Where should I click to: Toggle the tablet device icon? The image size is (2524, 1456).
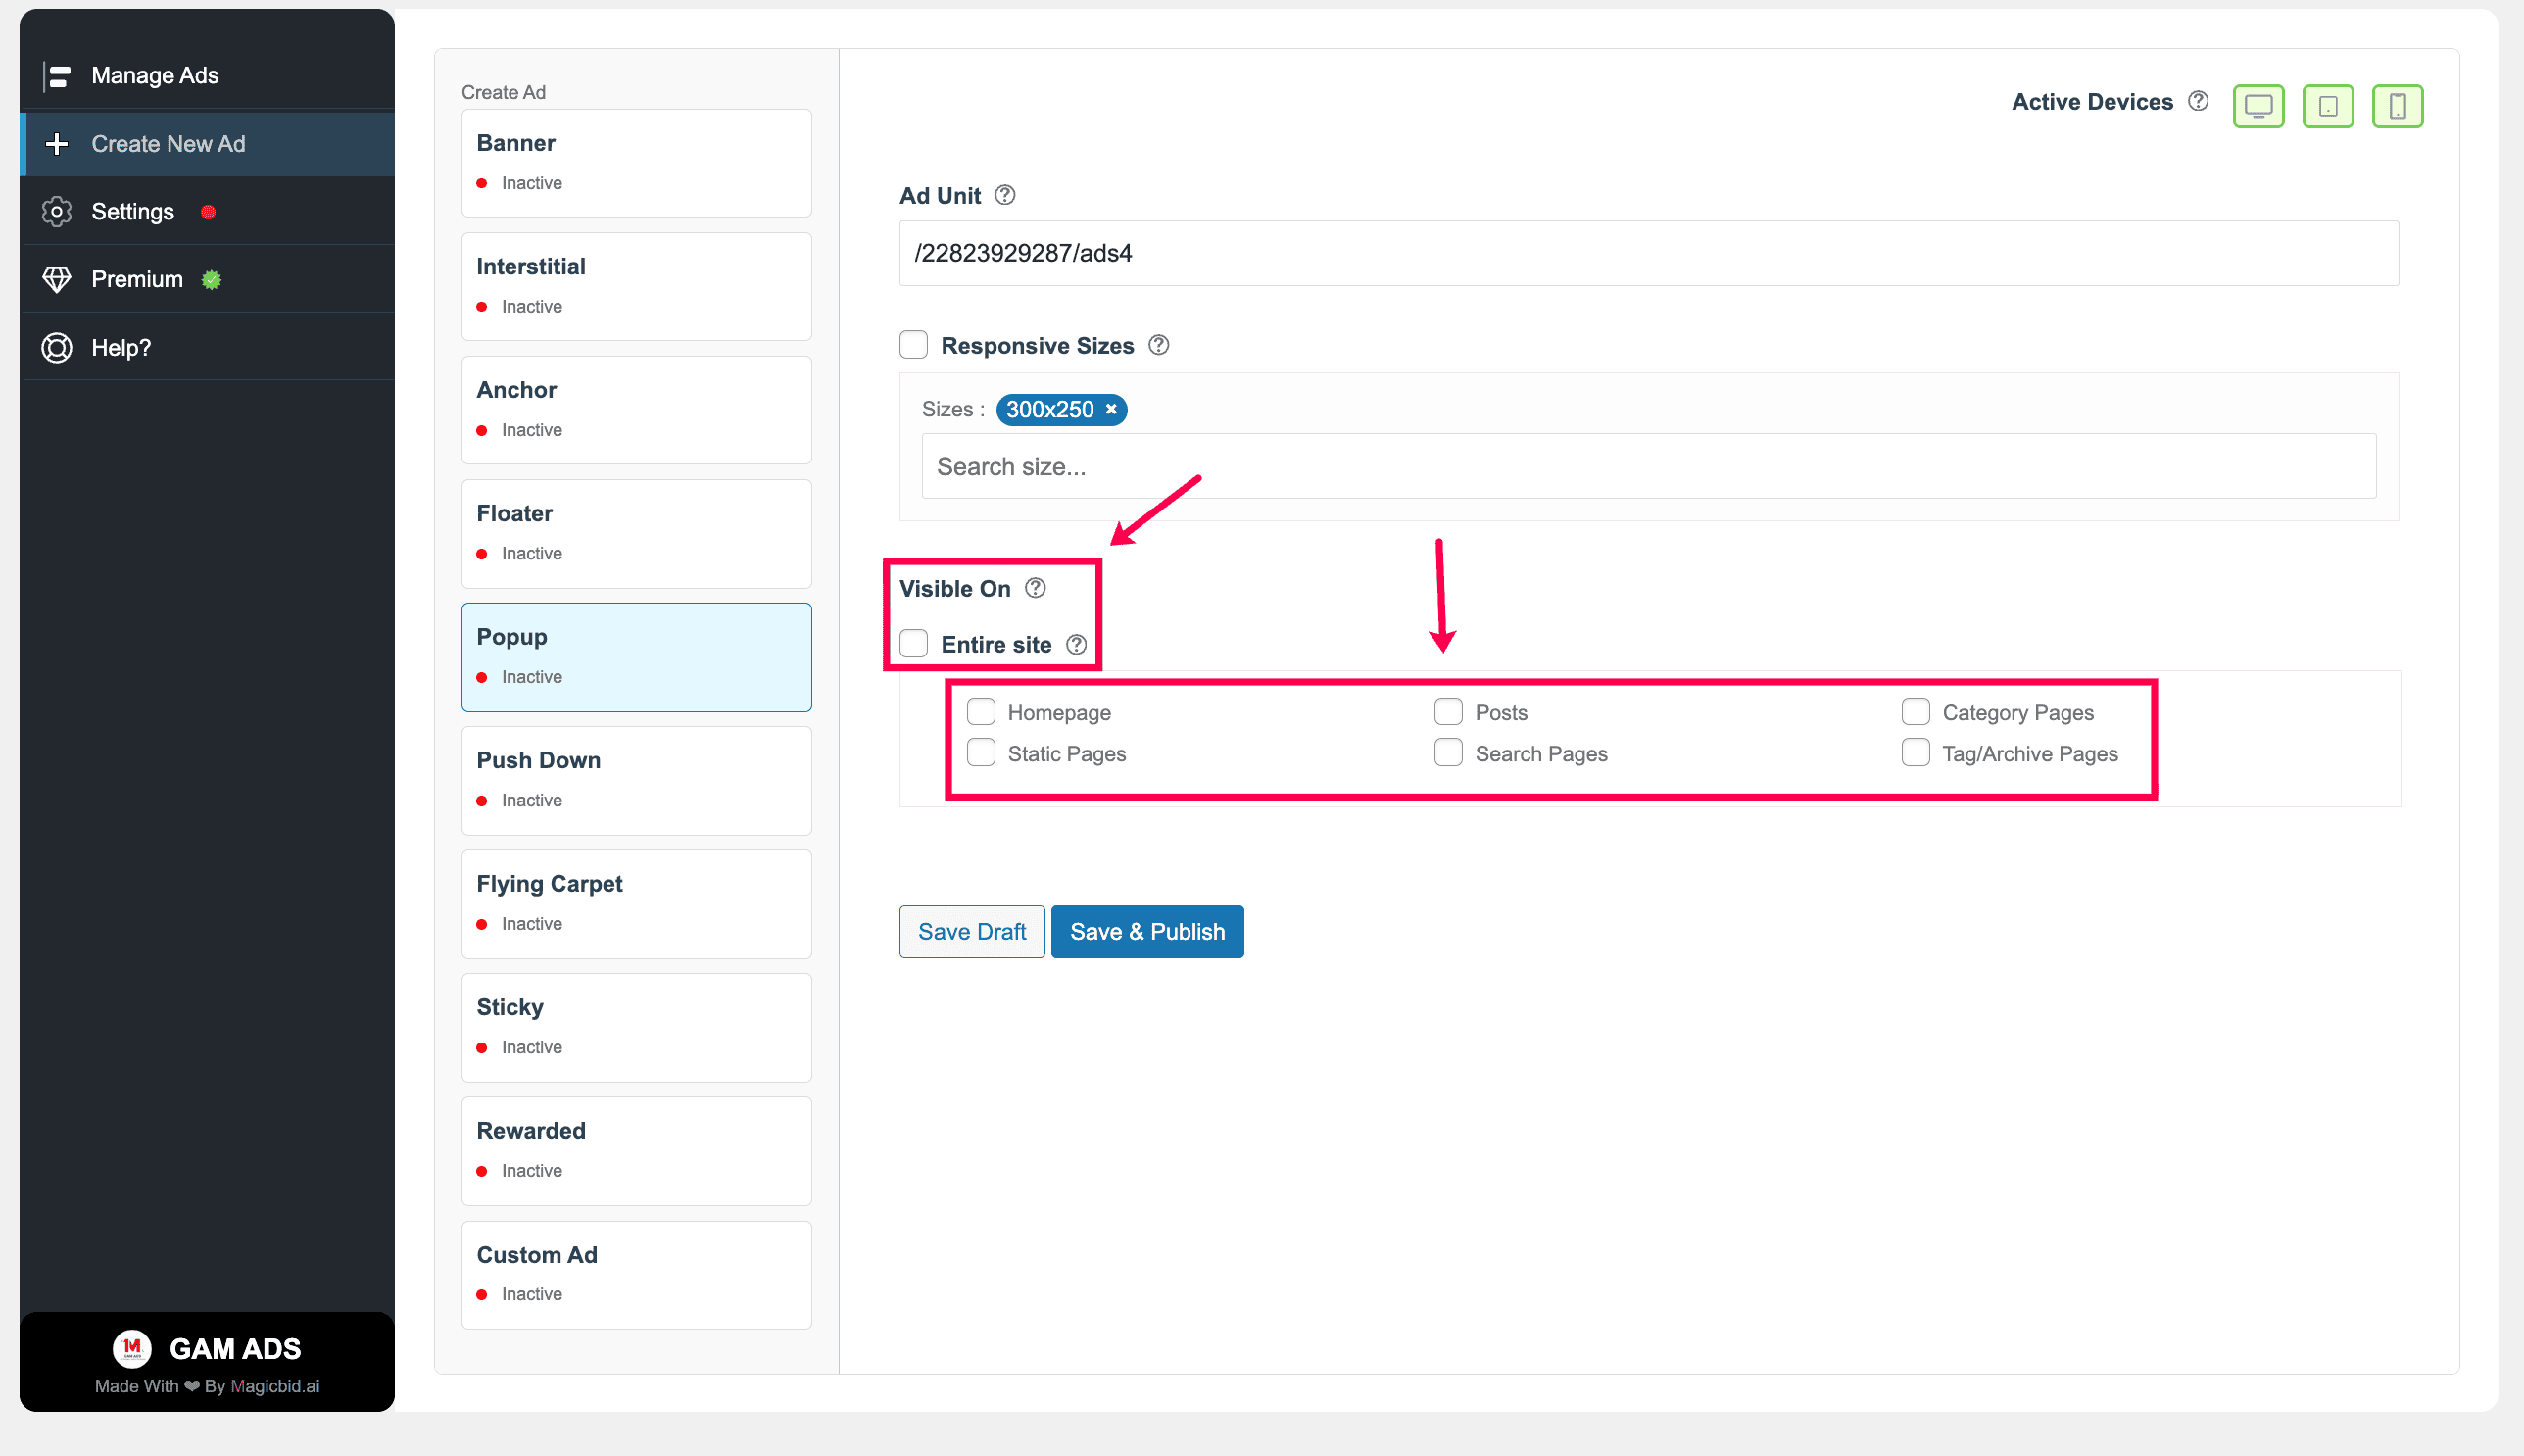(x=2328, y=106)
